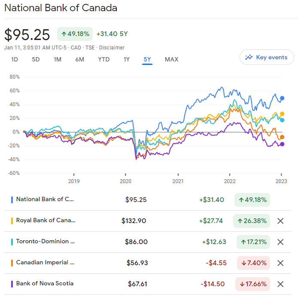Select the 1Y time range

127,59
